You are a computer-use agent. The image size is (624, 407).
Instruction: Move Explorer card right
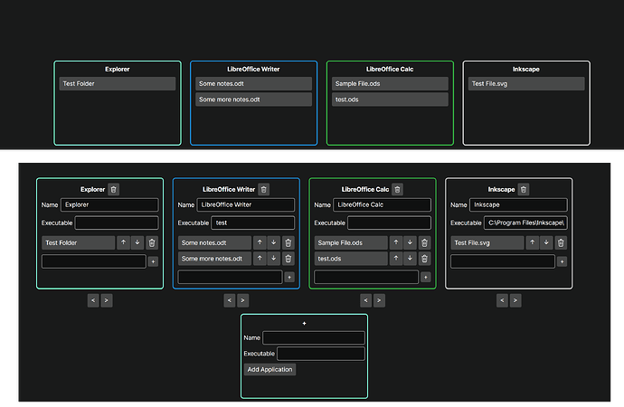[106, 300]
